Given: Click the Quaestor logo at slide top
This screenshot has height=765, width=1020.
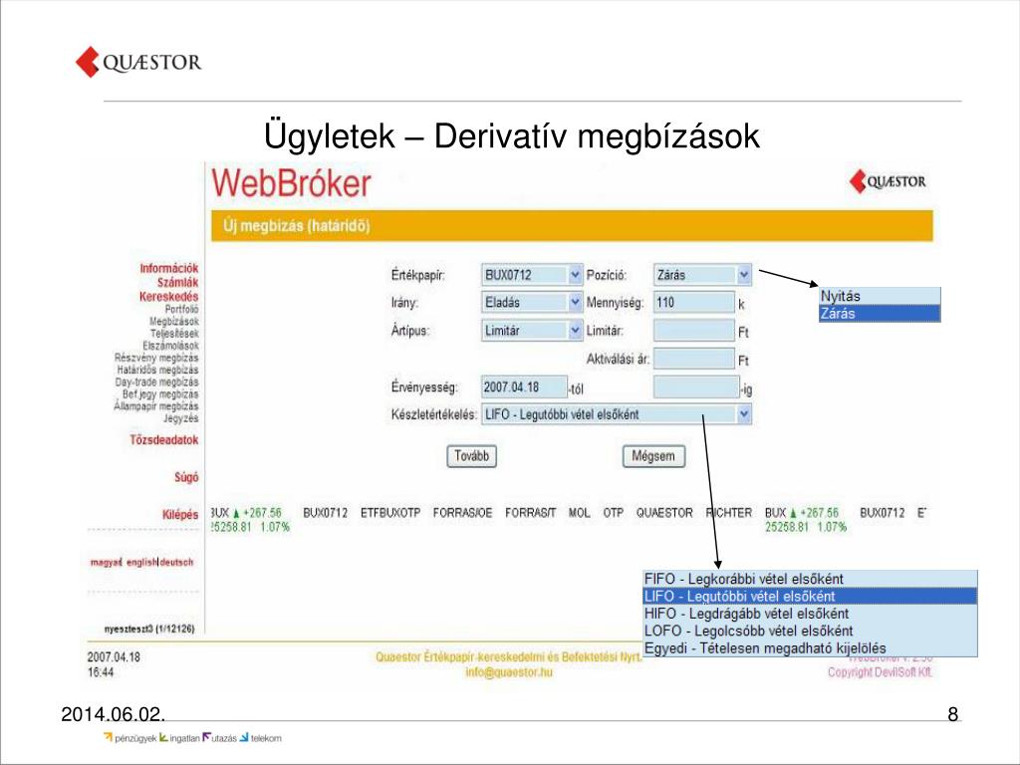Looking at the screenshot, I should click(138, 63).
